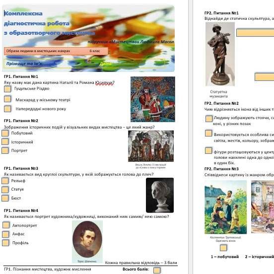Click the answer box under 'Одягають вінок' painting
274x274 pixels.
tap(223, 248)
